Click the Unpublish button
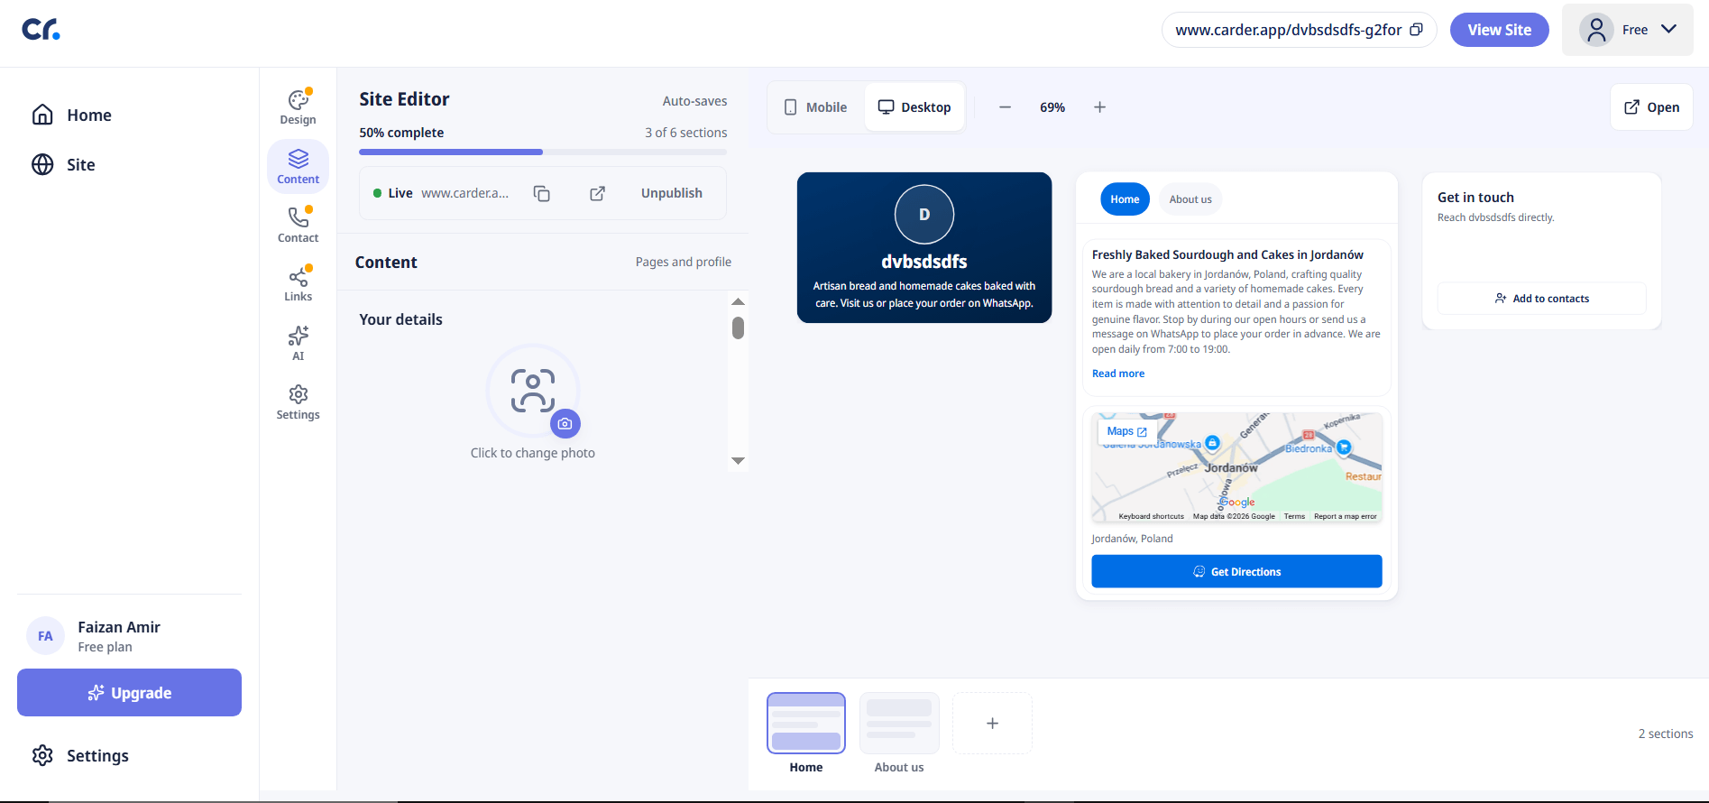The width and height of the screenshot is (1709, 803). coord(671,193)
